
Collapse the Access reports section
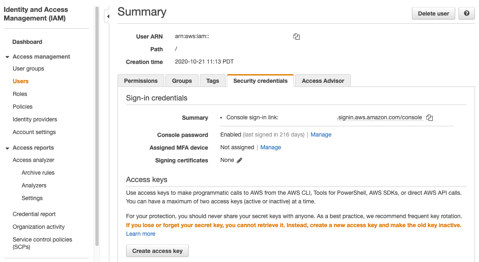[7, 148]
